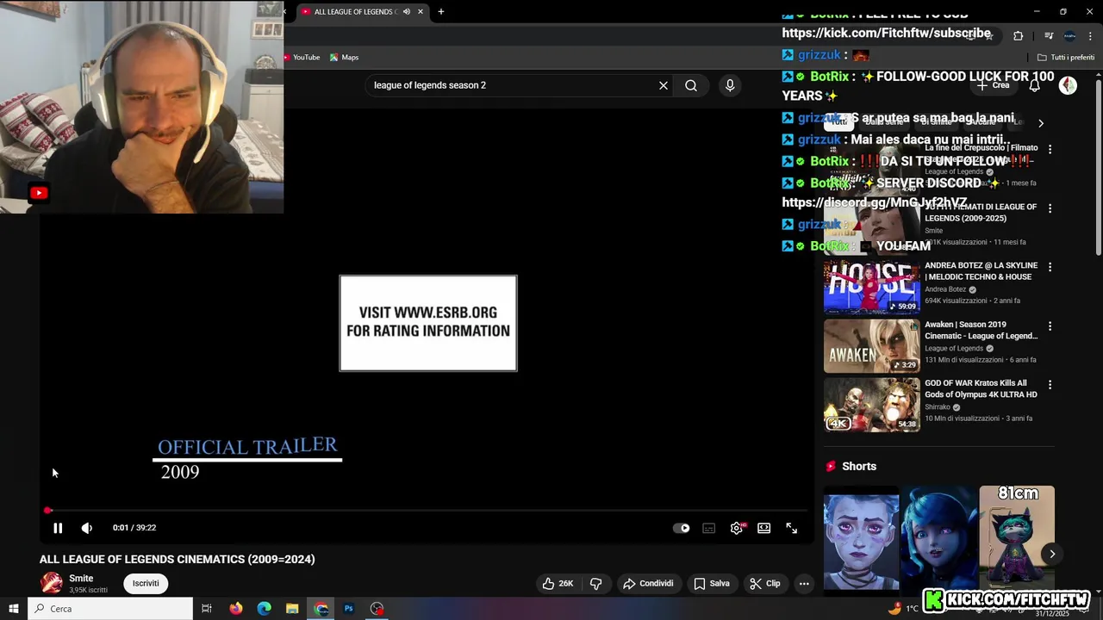Clear the YouTube search box text

(x=664, y=85)
